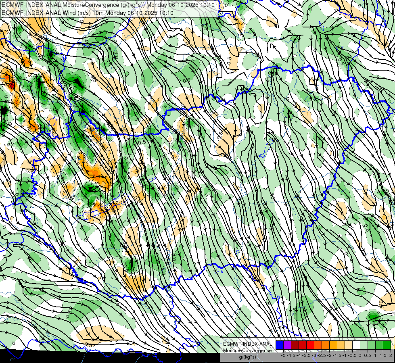This screenshot has width=395, height=363.
Task: Click the legend unit 'g/(kg*s)'
Action: [x=247, y=357]
